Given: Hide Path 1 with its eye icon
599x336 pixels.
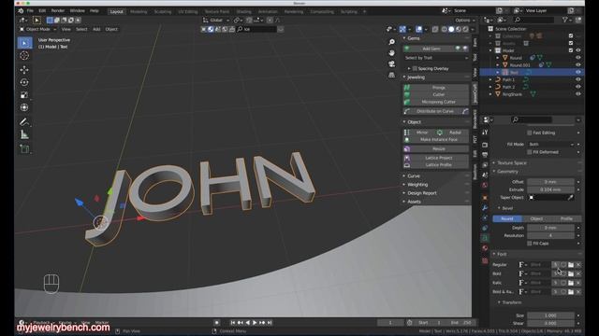Looking at the screenshot, I should [x=578, y=79].
